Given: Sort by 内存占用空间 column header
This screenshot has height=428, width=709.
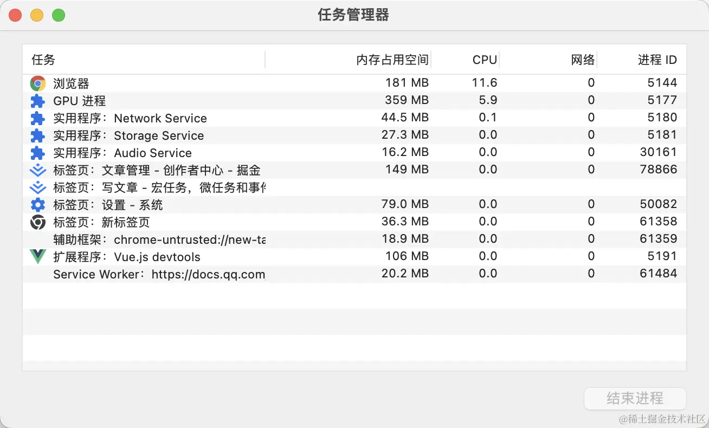Looking at the screenshot, I should [x=392, y=60].
